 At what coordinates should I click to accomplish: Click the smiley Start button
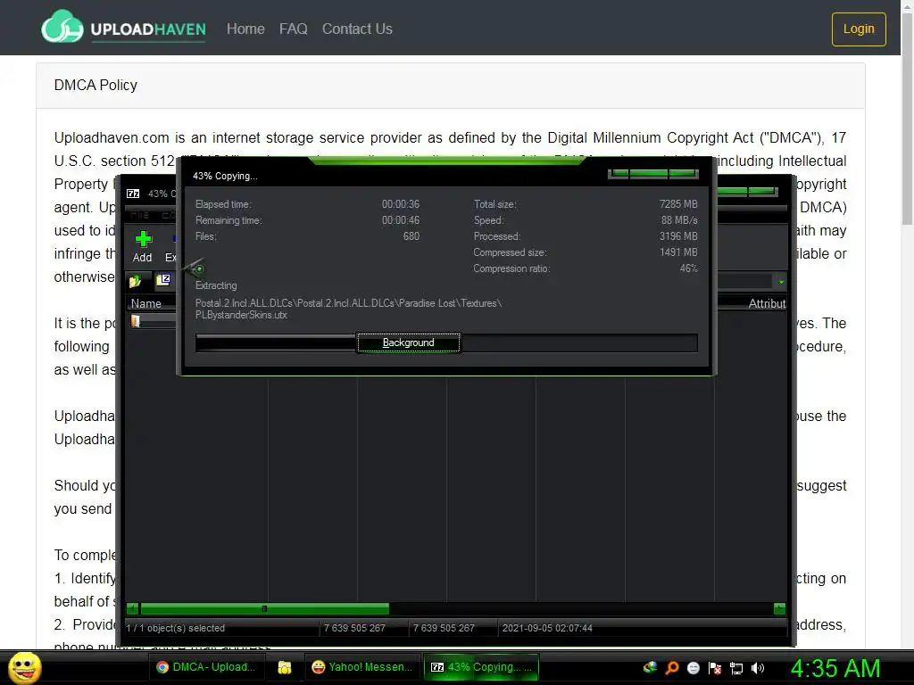24,667
